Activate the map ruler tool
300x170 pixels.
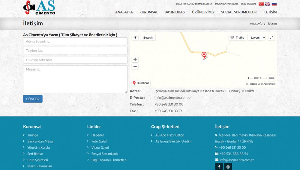pos(271,78)
